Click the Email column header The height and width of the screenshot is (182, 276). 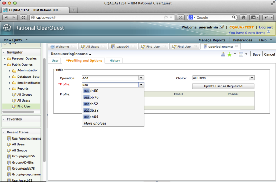tap(178, 94)
